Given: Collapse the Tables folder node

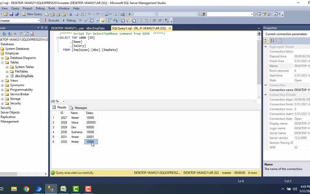Looking at the screenshot, I should point(2,63).
